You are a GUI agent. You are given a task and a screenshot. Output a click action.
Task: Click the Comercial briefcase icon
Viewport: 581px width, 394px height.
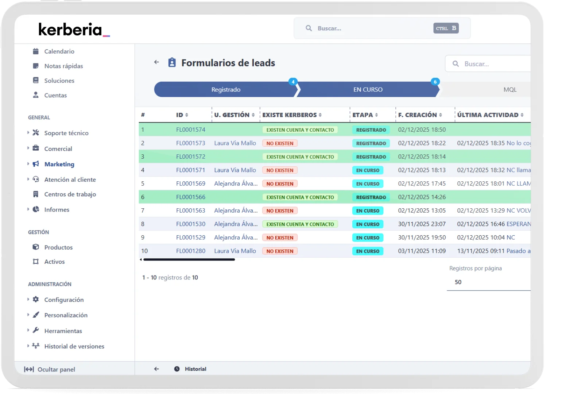(36, 148)
